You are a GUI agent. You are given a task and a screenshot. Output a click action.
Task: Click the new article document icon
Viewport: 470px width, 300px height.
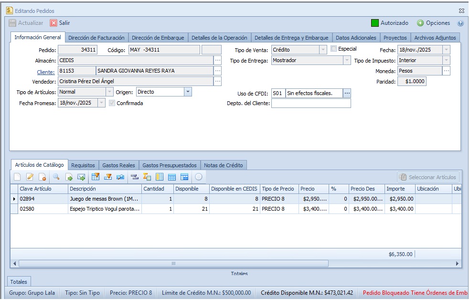click(17, 177)
